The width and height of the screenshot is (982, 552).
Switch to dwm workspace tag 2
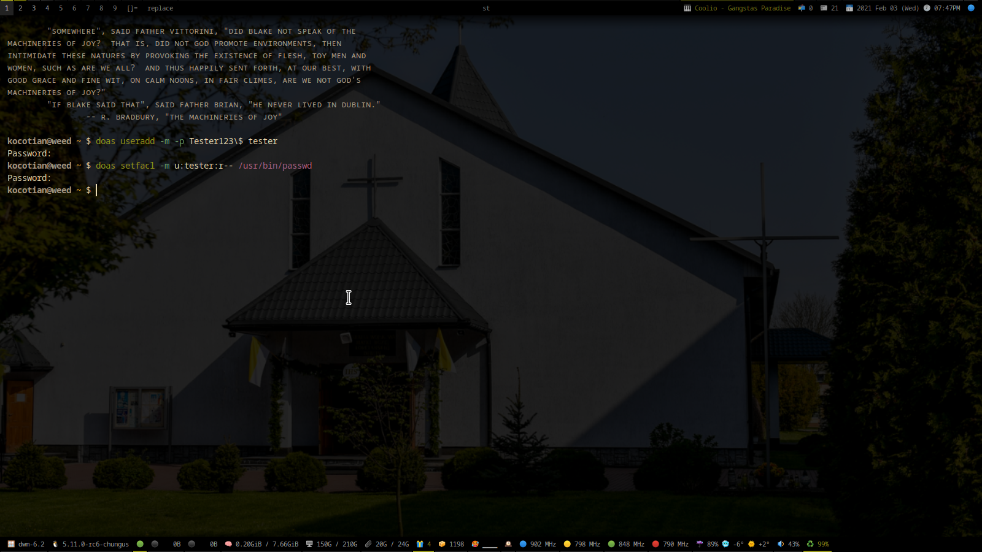coord(20,8)
